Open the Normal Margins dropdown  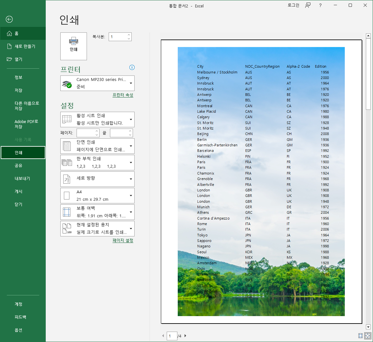[97, 212]
